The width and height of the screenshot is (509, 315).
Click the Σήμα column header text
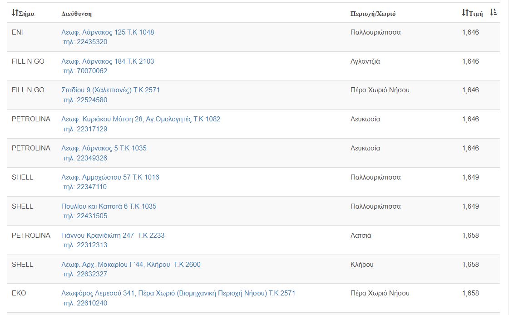[x=26, y=14]
